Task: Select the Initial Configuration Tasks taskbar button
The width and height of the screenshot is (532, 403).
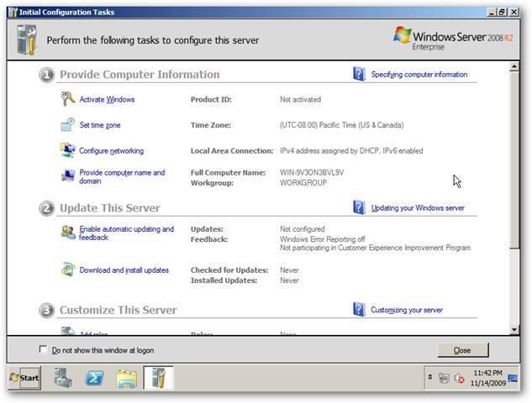Action: click(x=158, y=378)
